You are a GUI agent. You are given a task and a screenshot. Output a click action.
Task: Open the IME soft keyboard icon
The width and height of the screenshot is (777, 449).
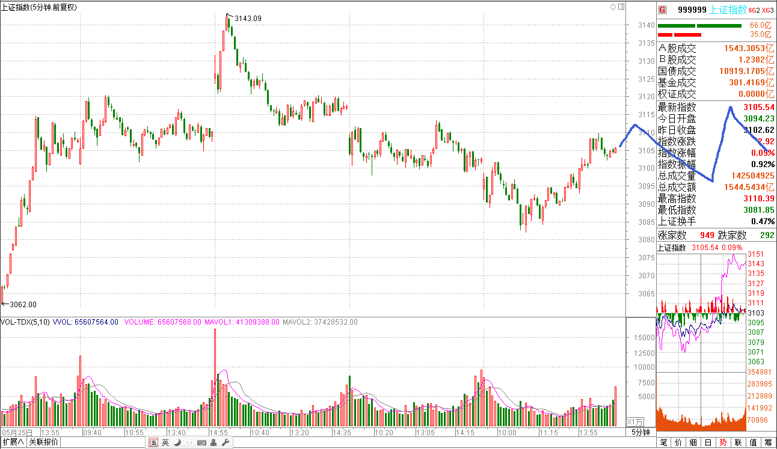201,443
